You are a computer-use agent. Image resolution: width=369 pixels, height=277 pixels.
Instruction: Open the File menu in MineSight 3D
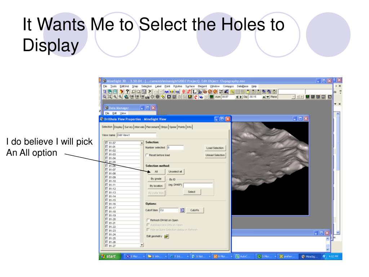pyautogui.click(x=105, y=87)
